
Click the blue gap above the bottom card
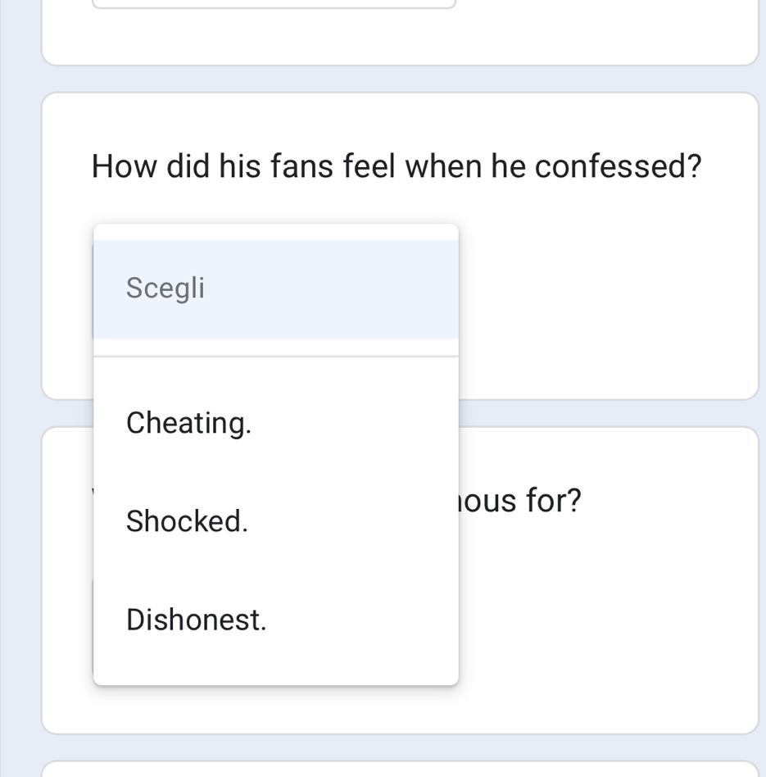pyautogui.click(x=400, y=747)
